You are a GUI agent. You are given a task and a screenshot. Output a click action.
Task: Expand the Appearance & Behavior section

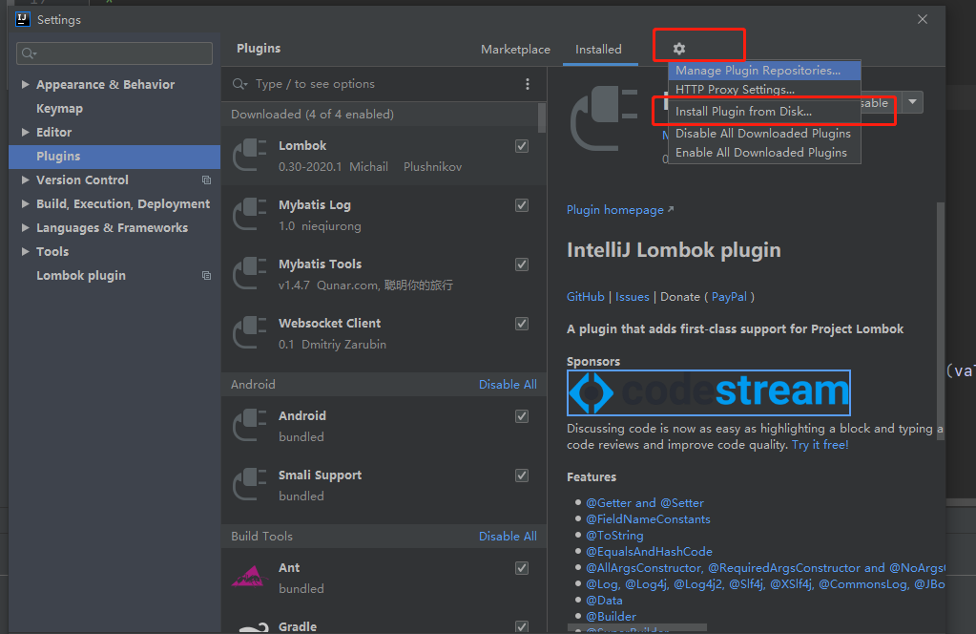click(25, 84)
